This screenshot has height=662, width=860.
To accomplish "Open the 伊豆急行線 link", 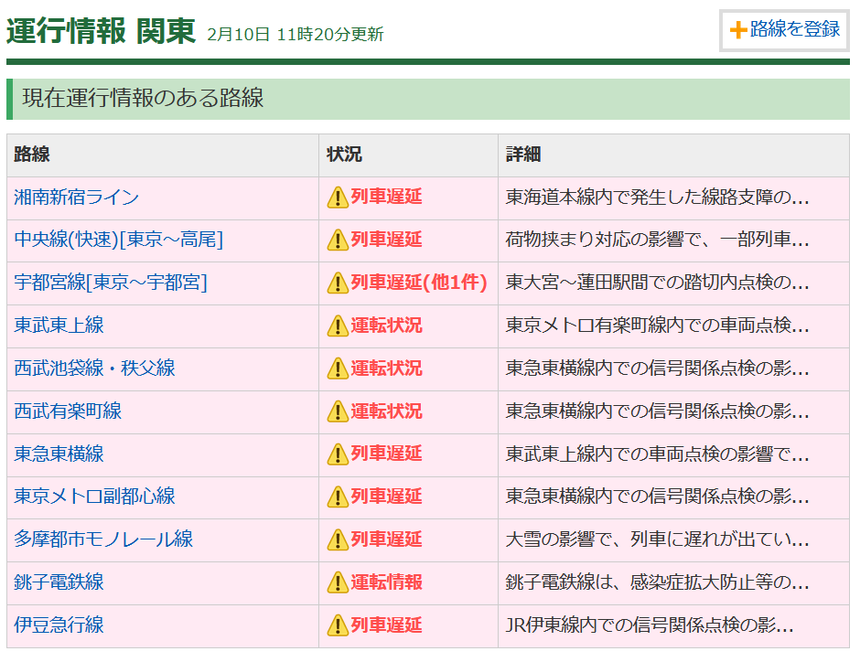I will 59,625.
